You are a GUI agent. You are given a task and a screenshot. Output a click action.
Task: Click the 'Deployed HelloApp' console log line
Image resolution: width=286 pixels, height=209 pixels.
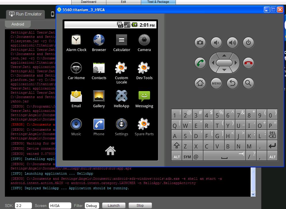coord(70,188)
